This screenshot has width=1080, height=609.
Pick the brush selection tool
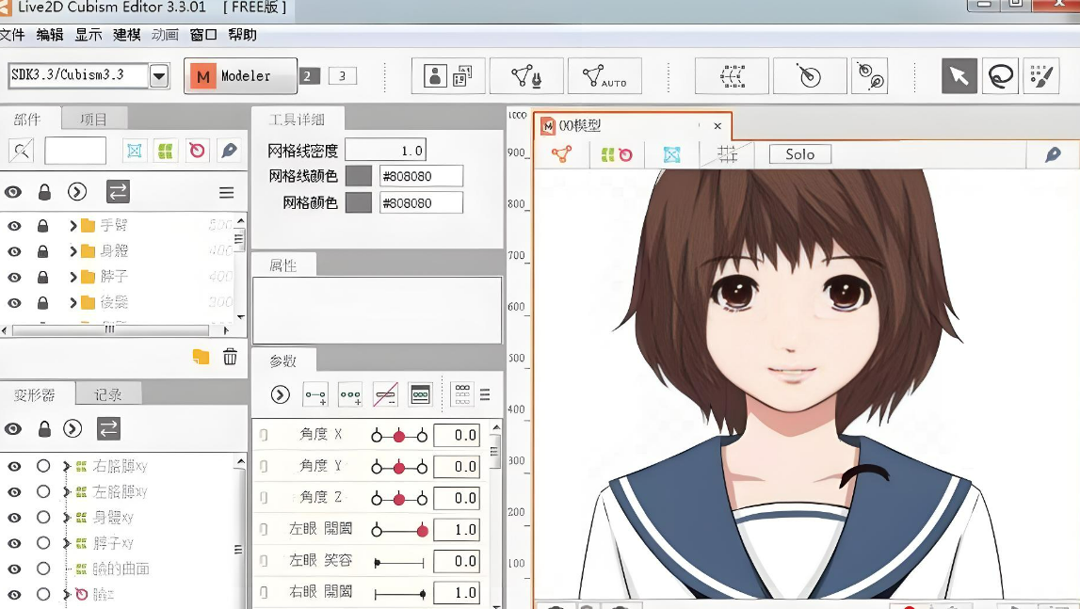(x=1040, y=76)
